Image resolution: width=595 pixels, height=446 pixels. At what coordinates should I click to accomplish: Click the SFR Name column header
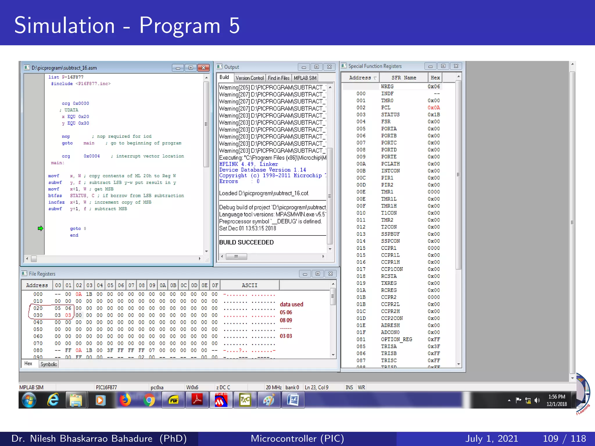pos(404,78)
